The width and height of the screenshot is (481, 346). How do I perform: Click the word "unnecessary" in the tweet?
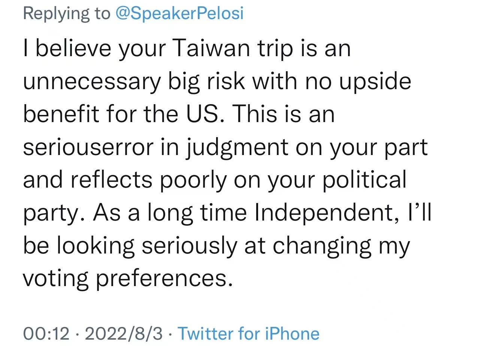pos(91,82)
